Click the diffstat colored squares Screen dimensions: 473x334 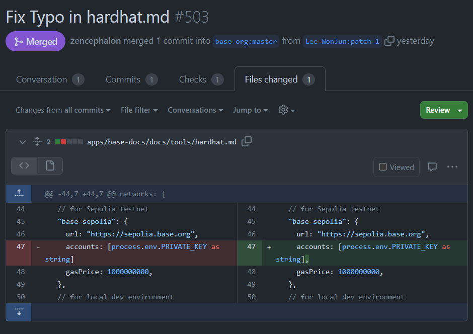(69, 142)
